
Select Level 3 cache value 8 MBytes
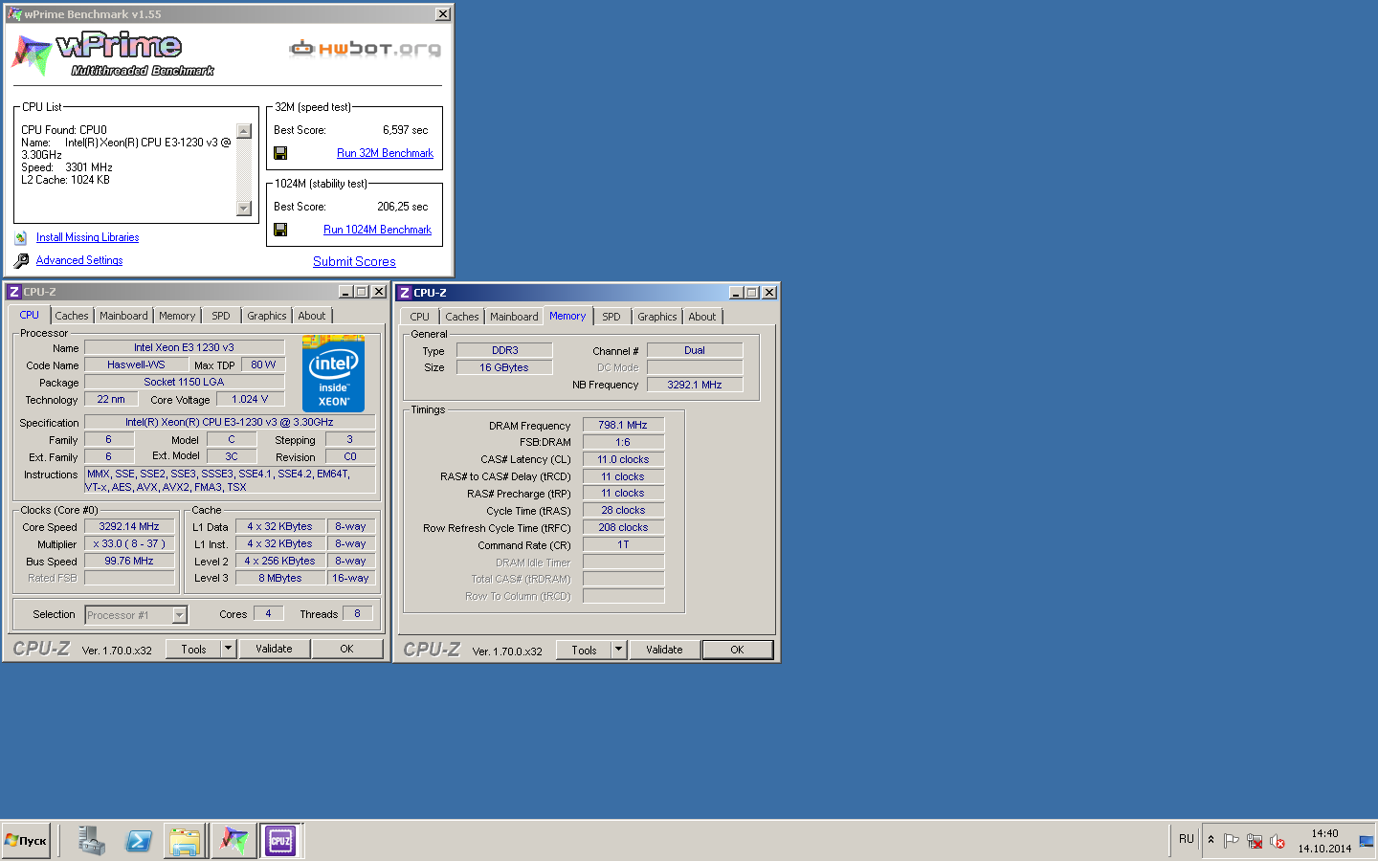pyautogui.click(x=279, y=578)
